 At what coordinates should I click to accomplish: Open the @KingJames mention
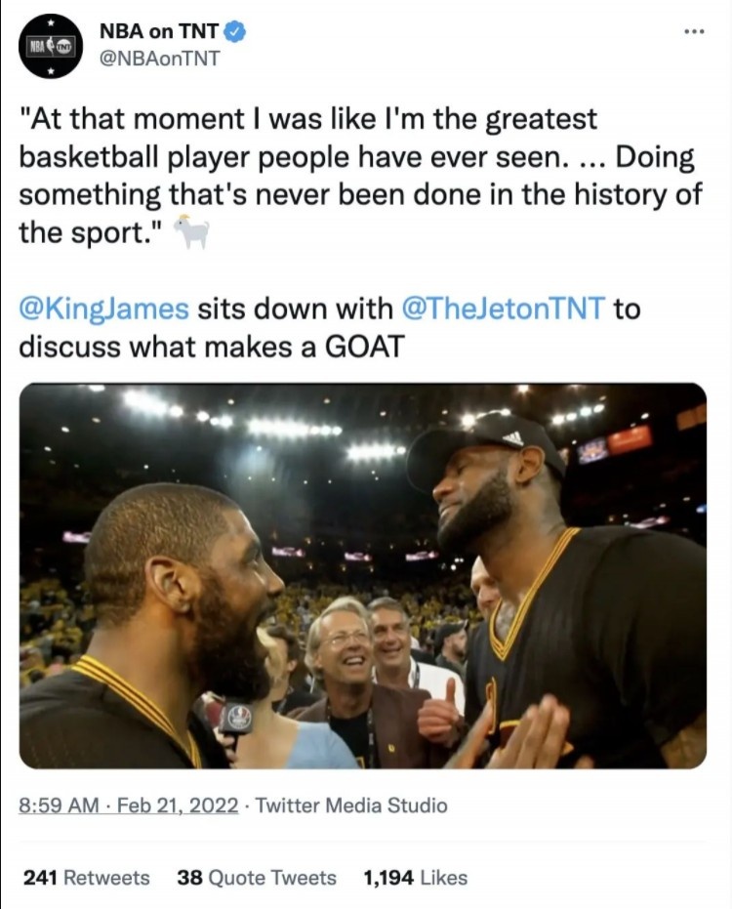104,309
